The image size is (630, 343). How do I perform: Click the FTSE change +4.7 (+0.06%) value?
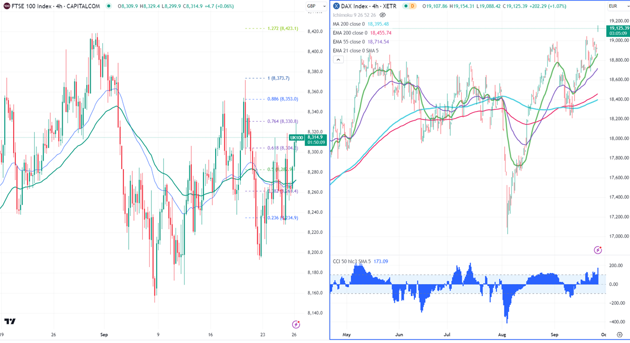(219, 6)
